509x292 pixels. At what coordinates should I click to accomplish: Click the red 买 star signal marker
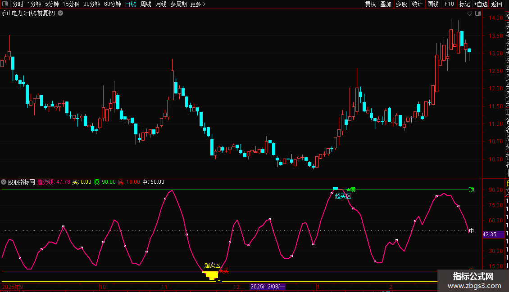pos(224,271)
